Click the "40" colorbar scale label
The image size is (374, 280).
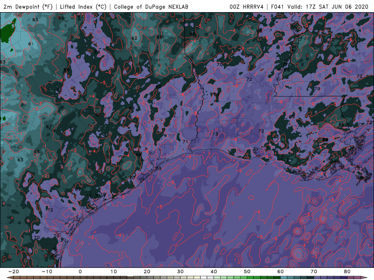tap(214, 272)
